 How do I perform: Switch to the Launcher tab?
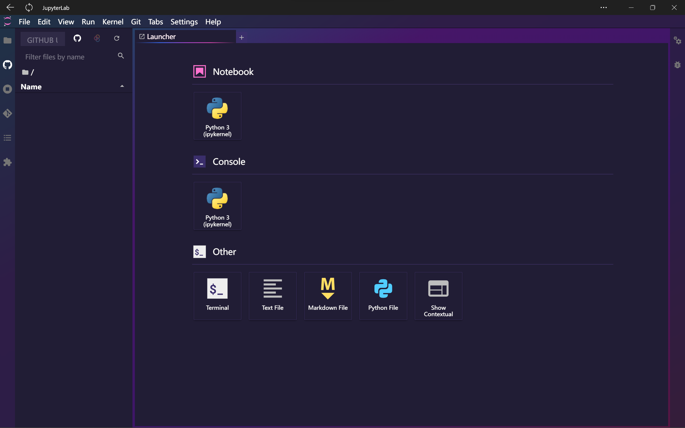(x=161, y=37)
